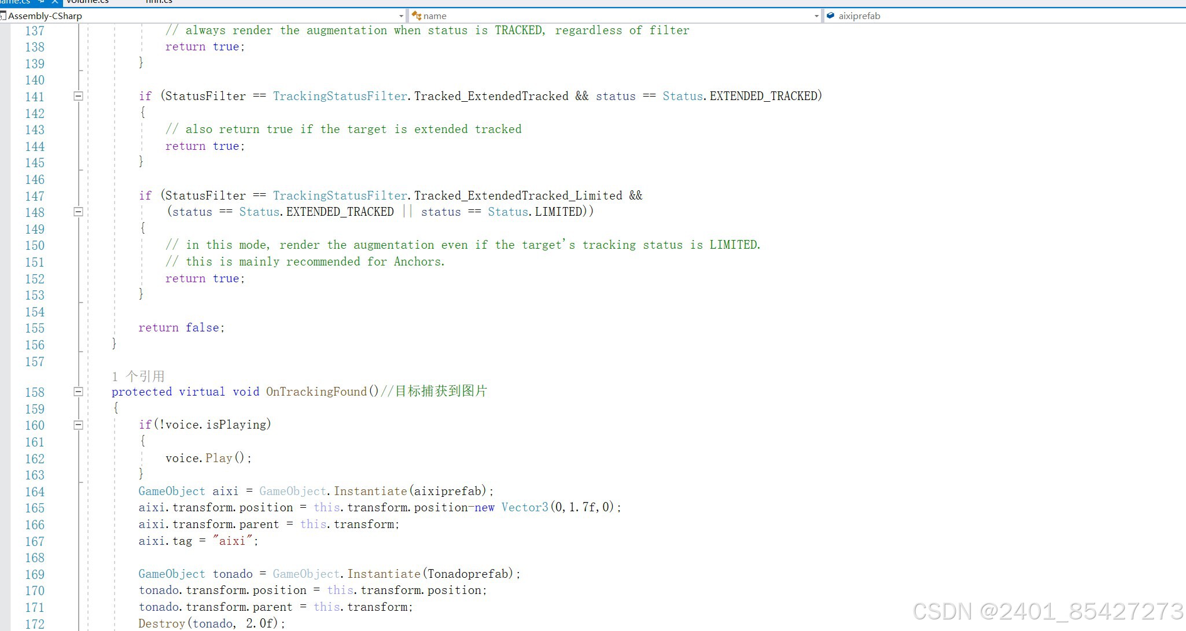
Task: Open the name class dropdown arrow
Action: [x=816, y=16]
